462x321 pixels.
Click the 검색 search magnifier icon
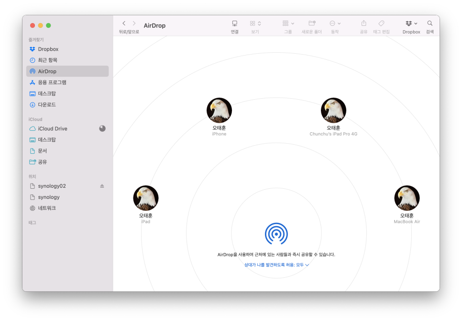pos(430,23)
